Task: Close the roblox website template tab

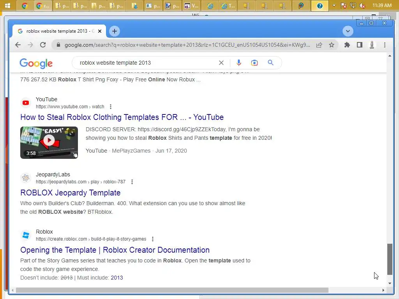Action: coord(100,31)
